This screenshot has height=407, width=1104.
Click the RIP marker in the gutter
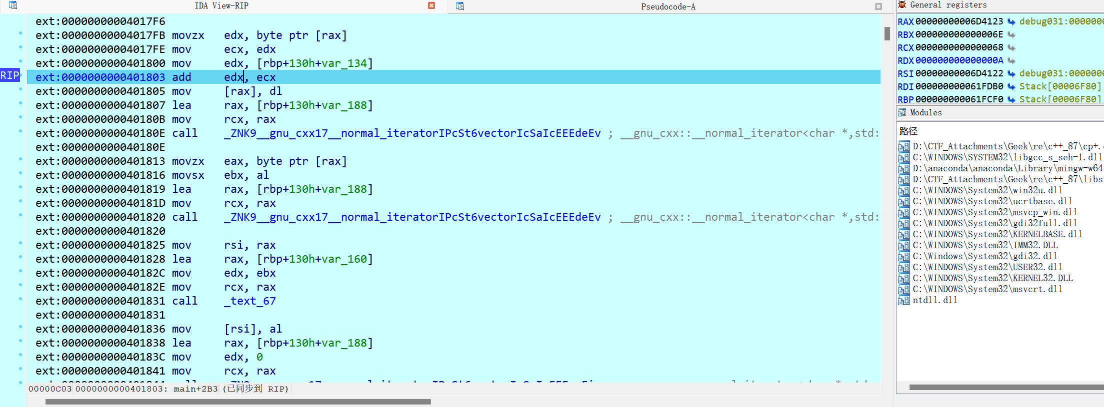click(x=10, y=75)
